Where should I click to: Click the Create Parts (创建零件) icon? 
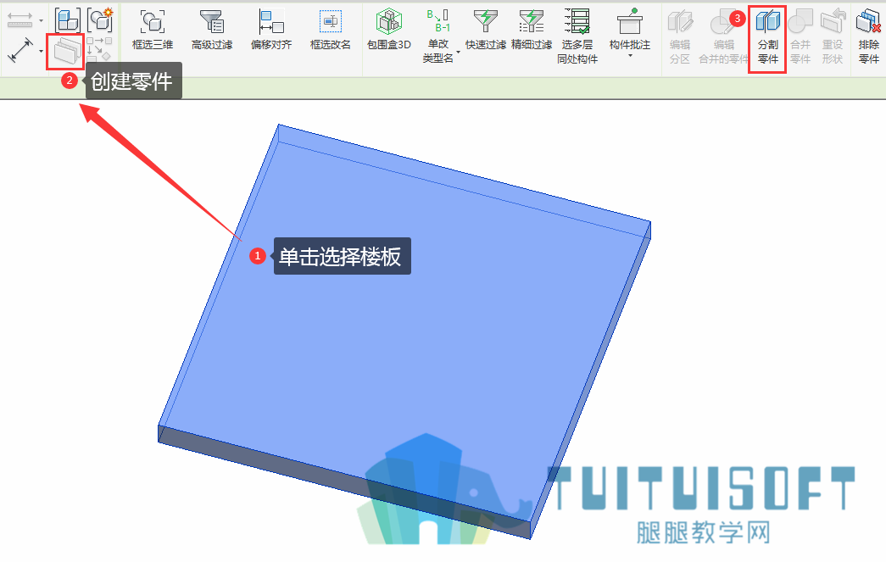[65, 52]
